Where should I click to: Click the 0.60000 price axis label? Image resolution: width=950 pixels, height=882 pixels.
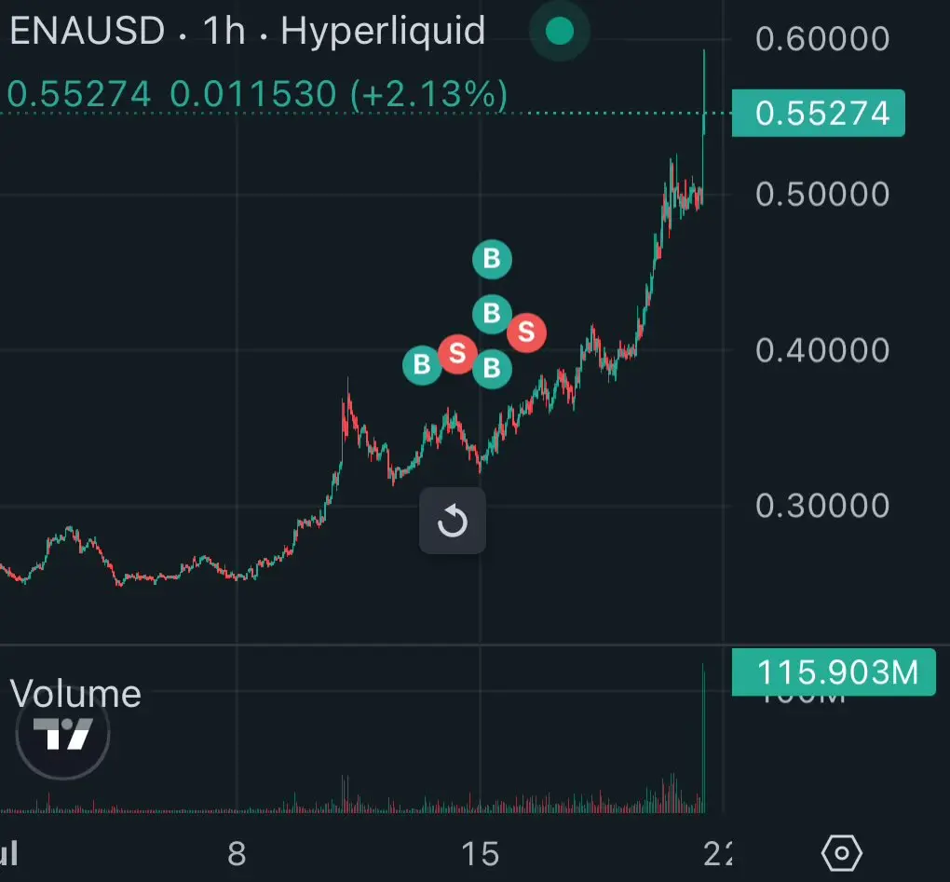(x=822, y=39)
